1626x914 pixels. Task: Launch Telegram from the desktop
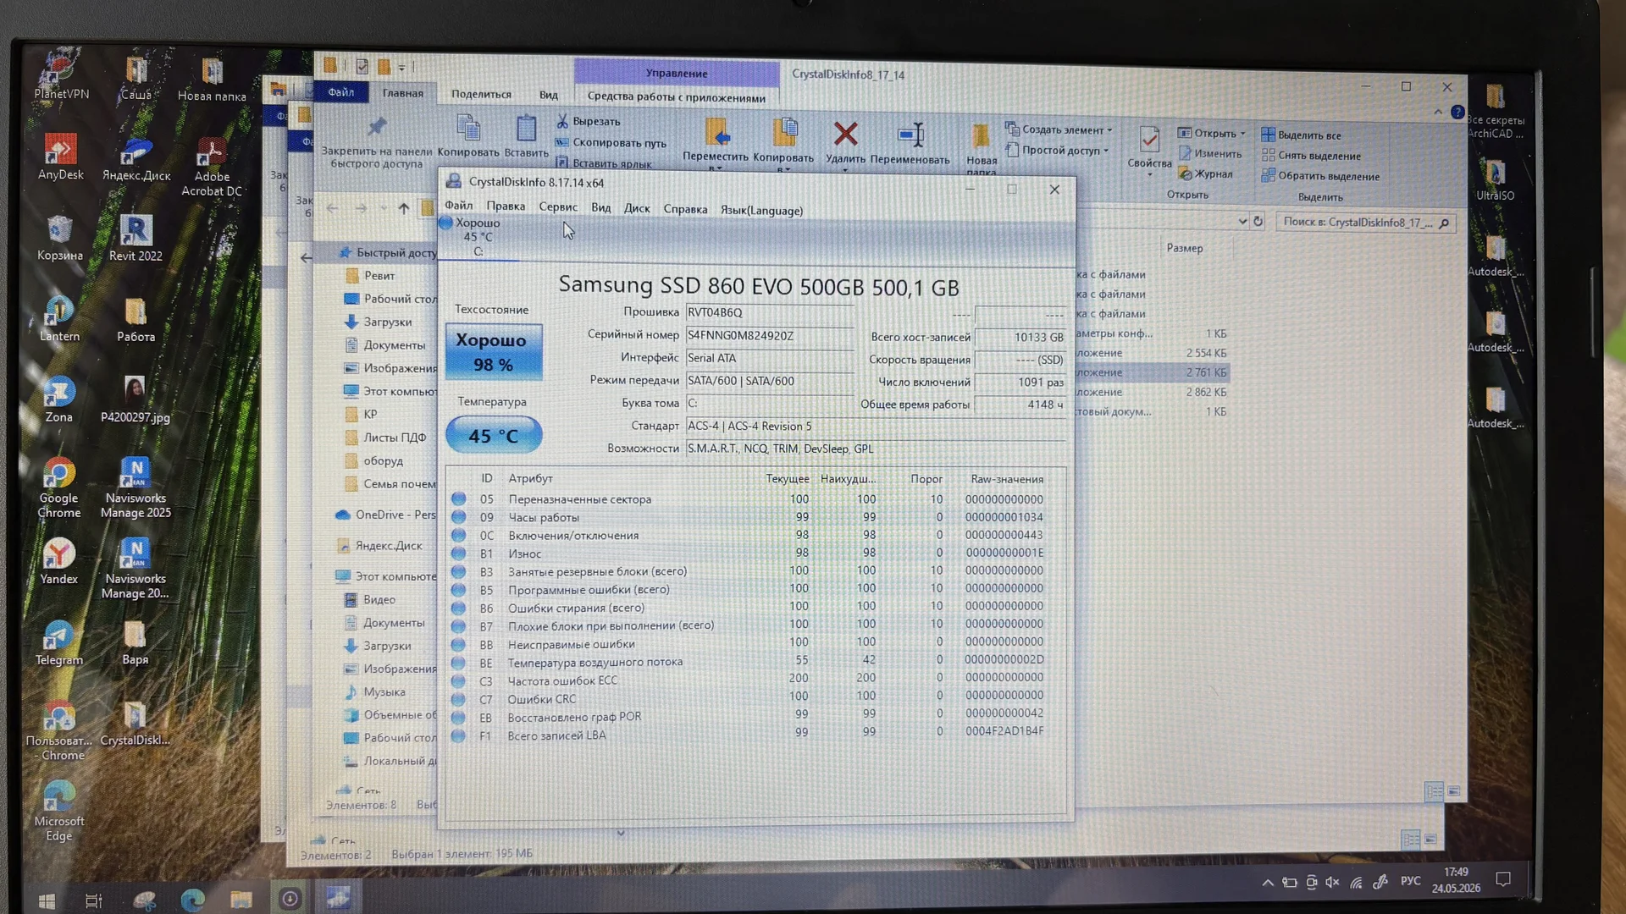point(58,642)
